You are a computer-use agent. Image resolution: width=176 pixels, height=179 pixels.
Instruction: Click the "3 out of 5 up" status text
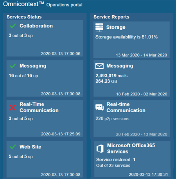click(x=21, y=119)
